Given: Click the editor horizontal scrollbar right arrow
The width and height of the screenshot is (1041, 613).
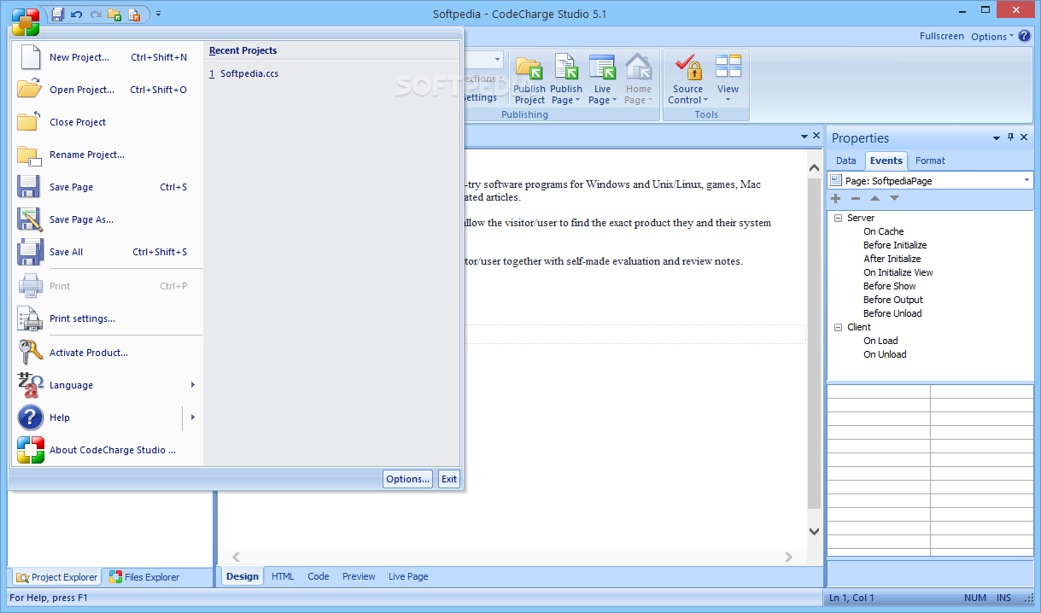Looking at the screenshot, I should (x=789, y=557).
